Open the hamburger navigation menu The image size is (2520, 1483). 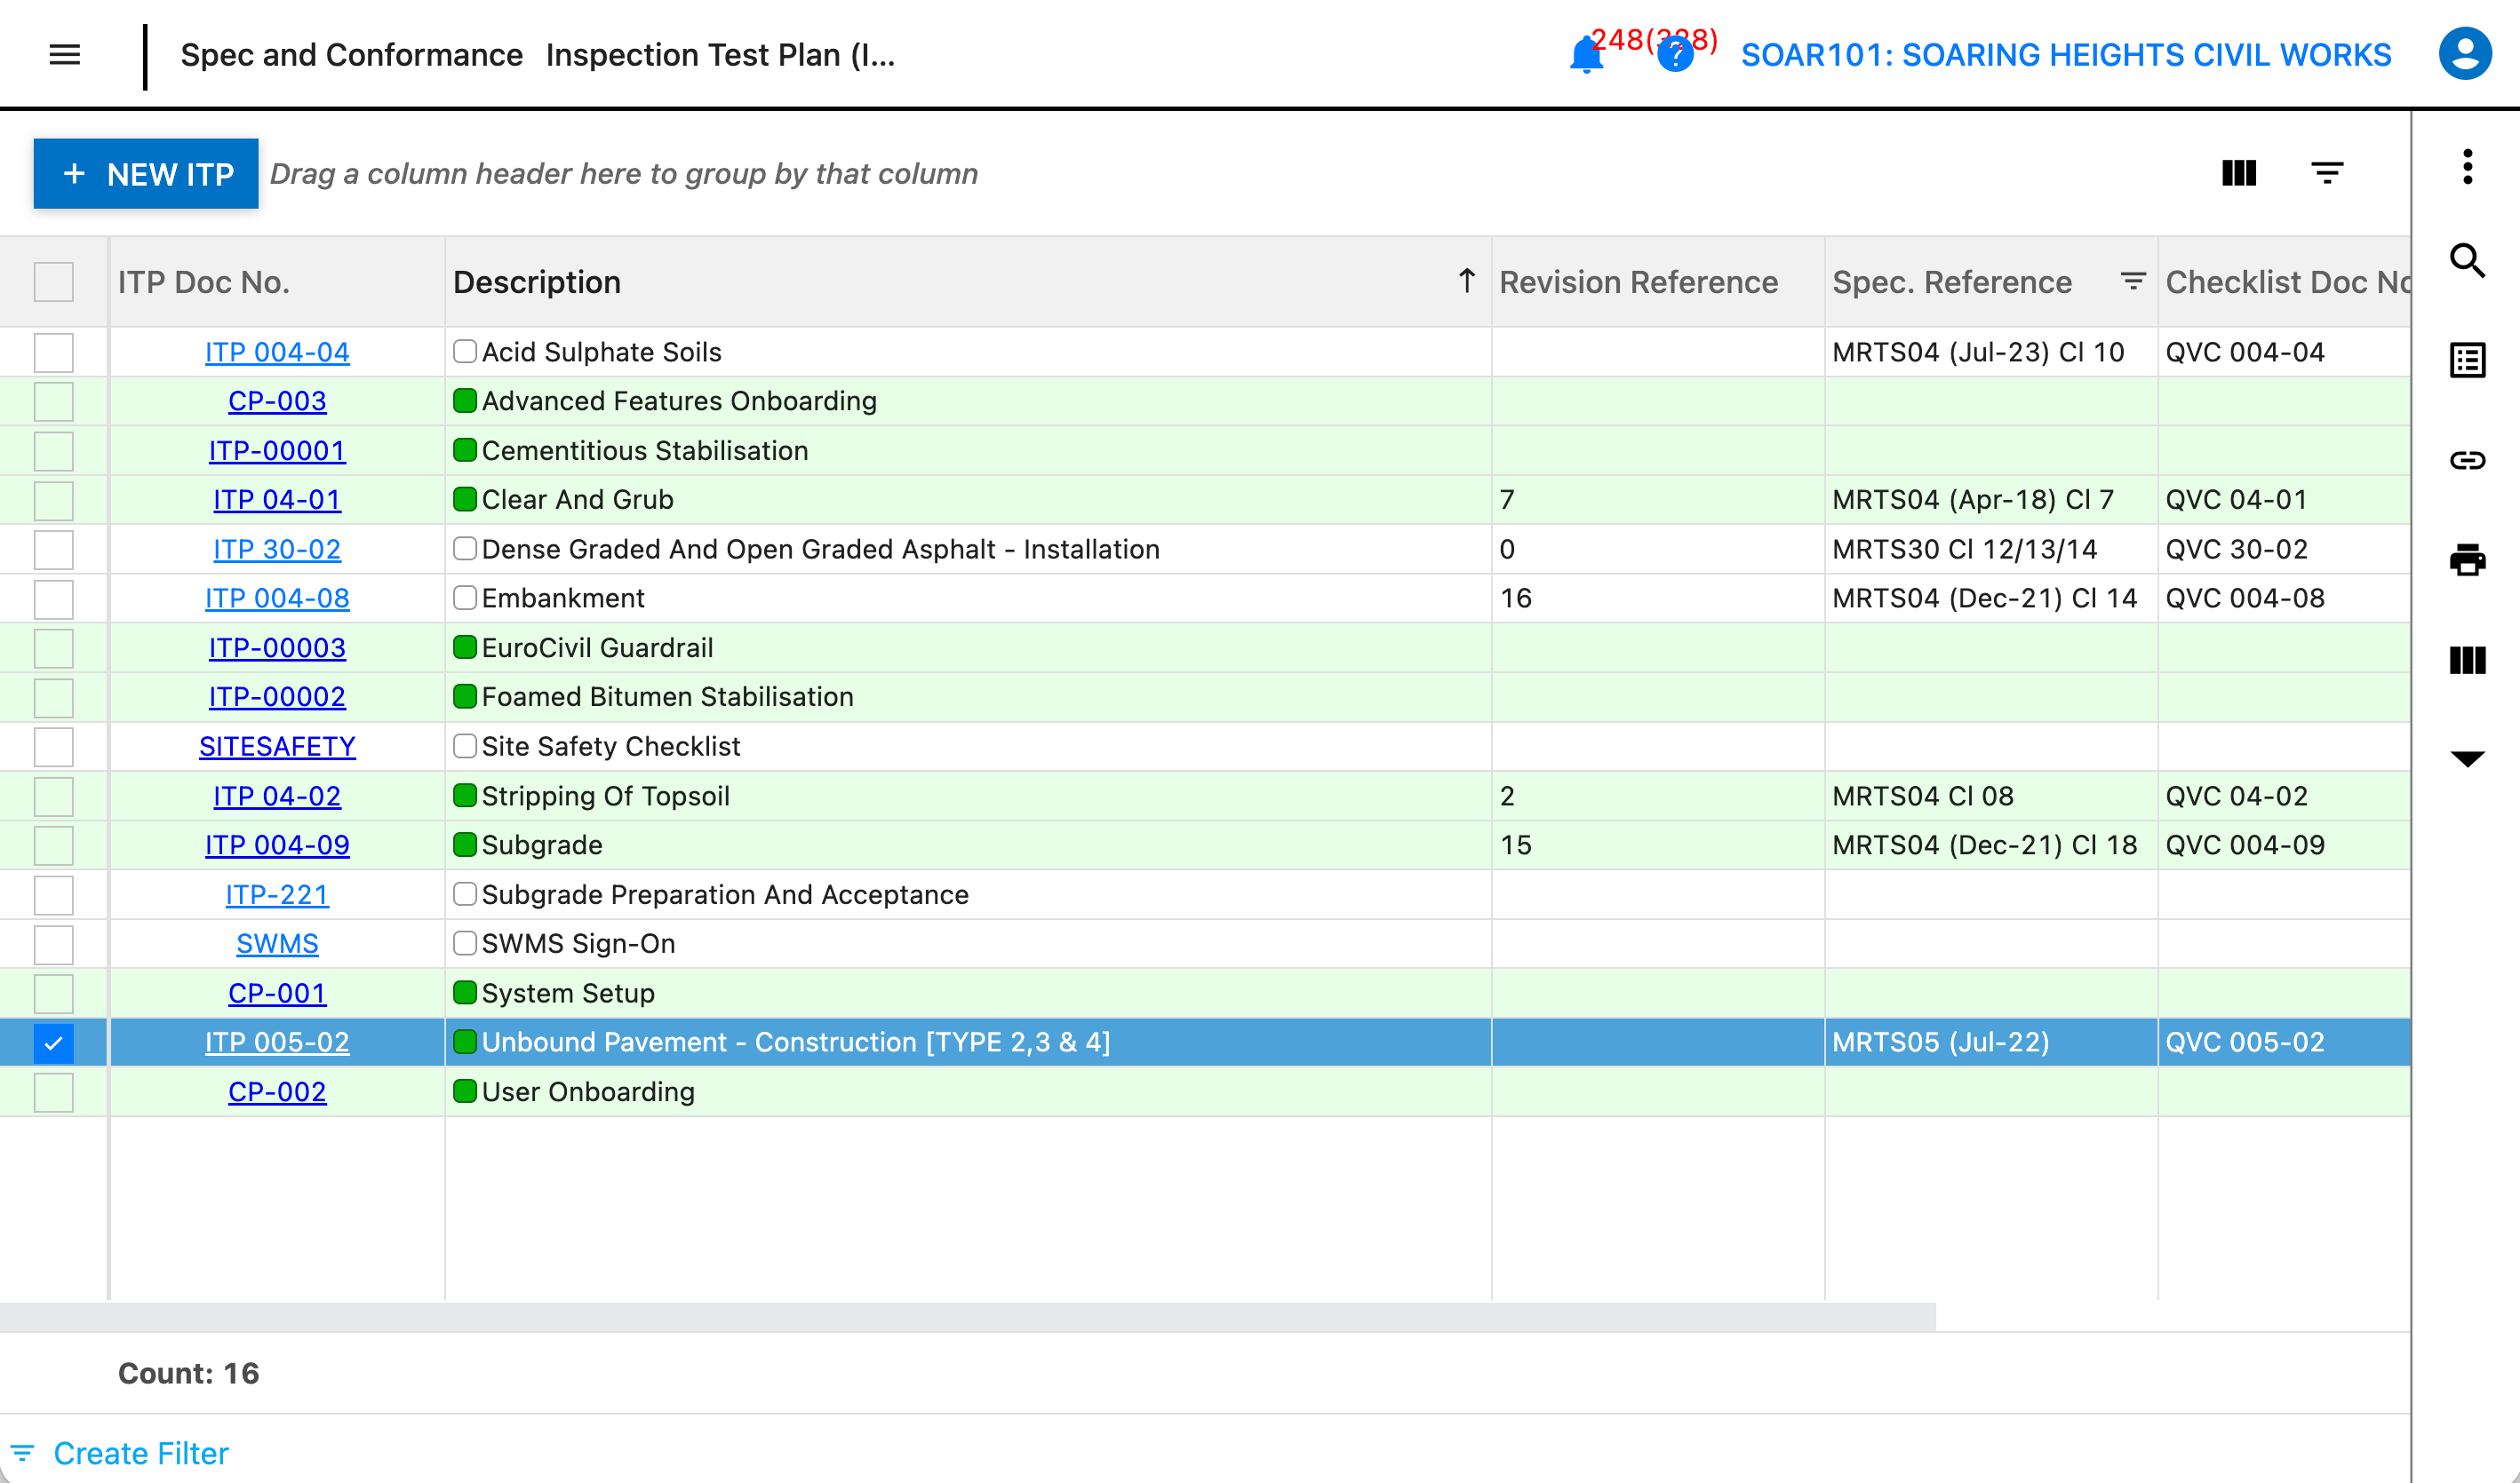tap(65, 55)
